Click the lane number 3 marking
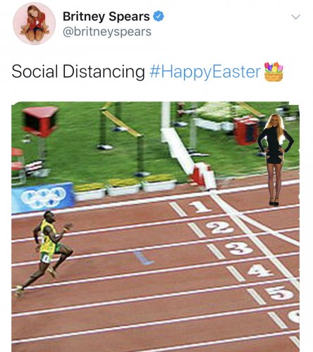The width and height of the screenshot is (313, 352). (x=239, y=249)
